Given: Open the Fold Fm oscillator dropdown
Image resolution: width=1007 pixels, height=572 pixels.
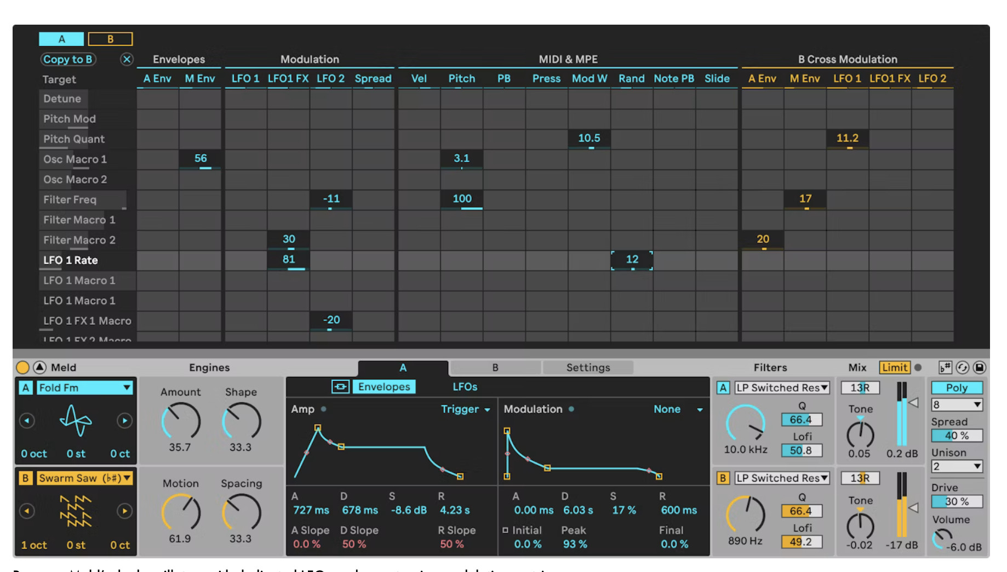Looking at the screenshot, I should [x=85, y=388].
